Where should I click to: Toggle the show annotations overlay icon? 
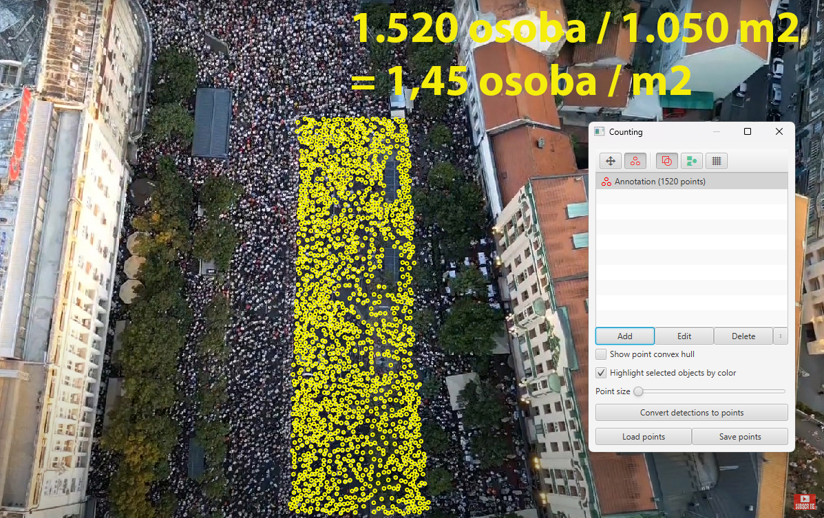tap(666, 161)
